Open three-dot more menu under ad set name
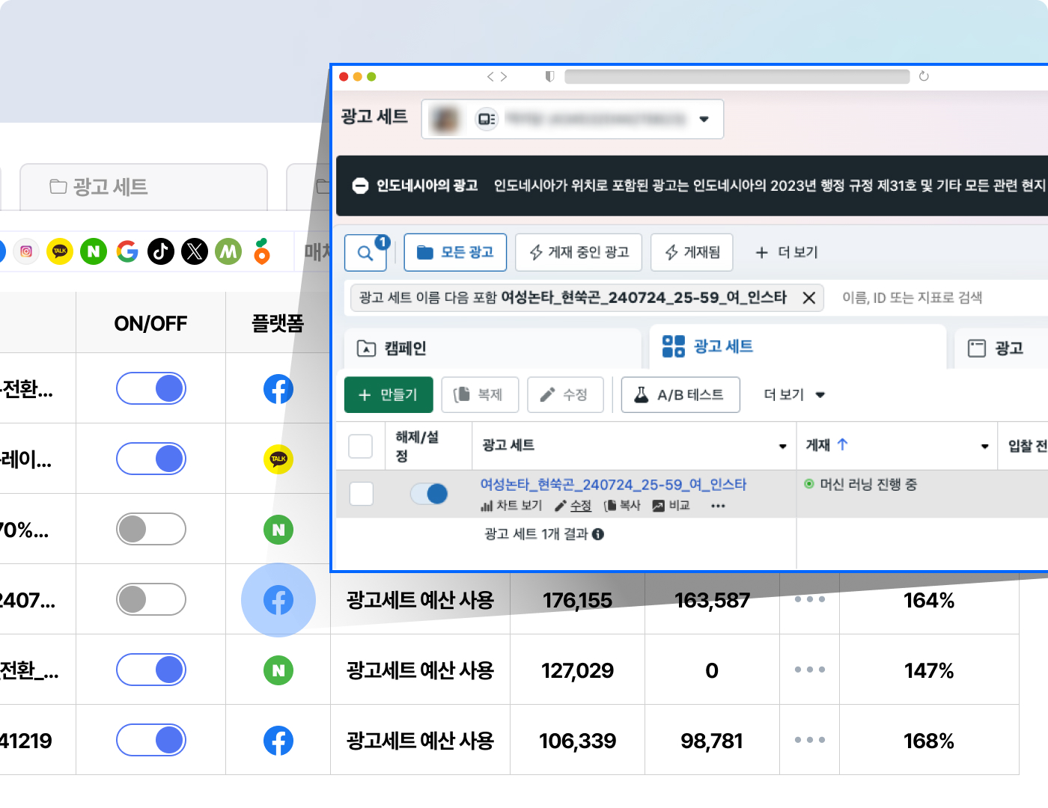Screen dimensions: 1048x808 coord(718,506)
